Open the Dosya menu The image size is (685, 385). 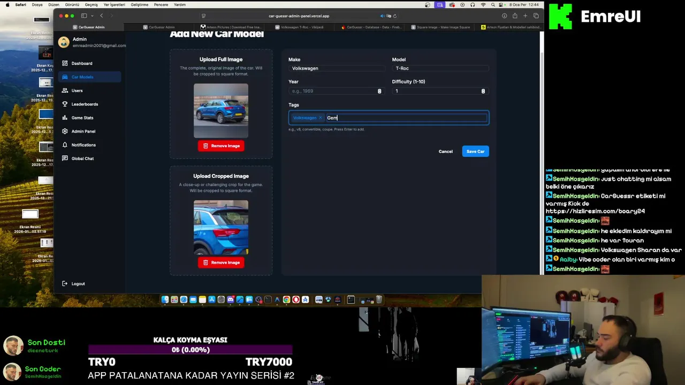click(x=37, y=5)
